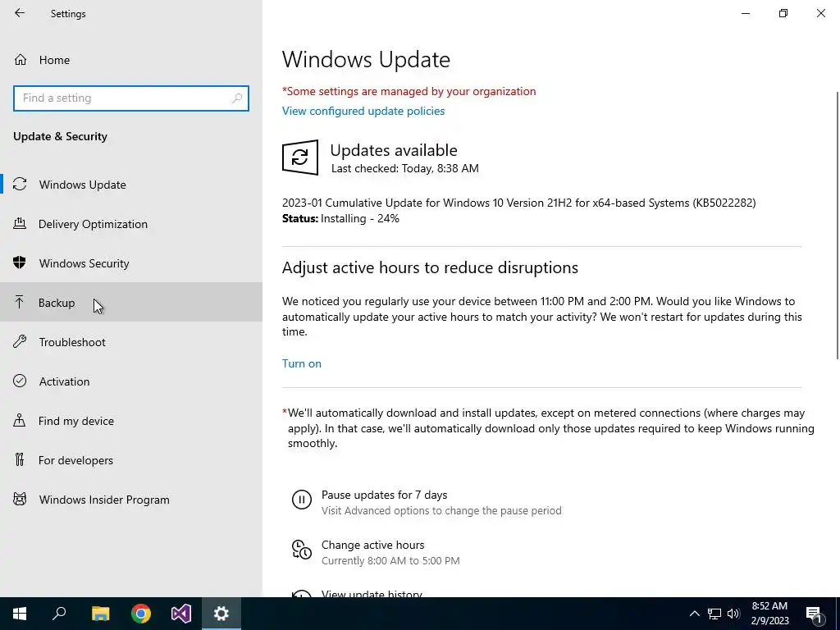Click Pause updates for 7 days
840x630 pixels.
coord(384,495)
